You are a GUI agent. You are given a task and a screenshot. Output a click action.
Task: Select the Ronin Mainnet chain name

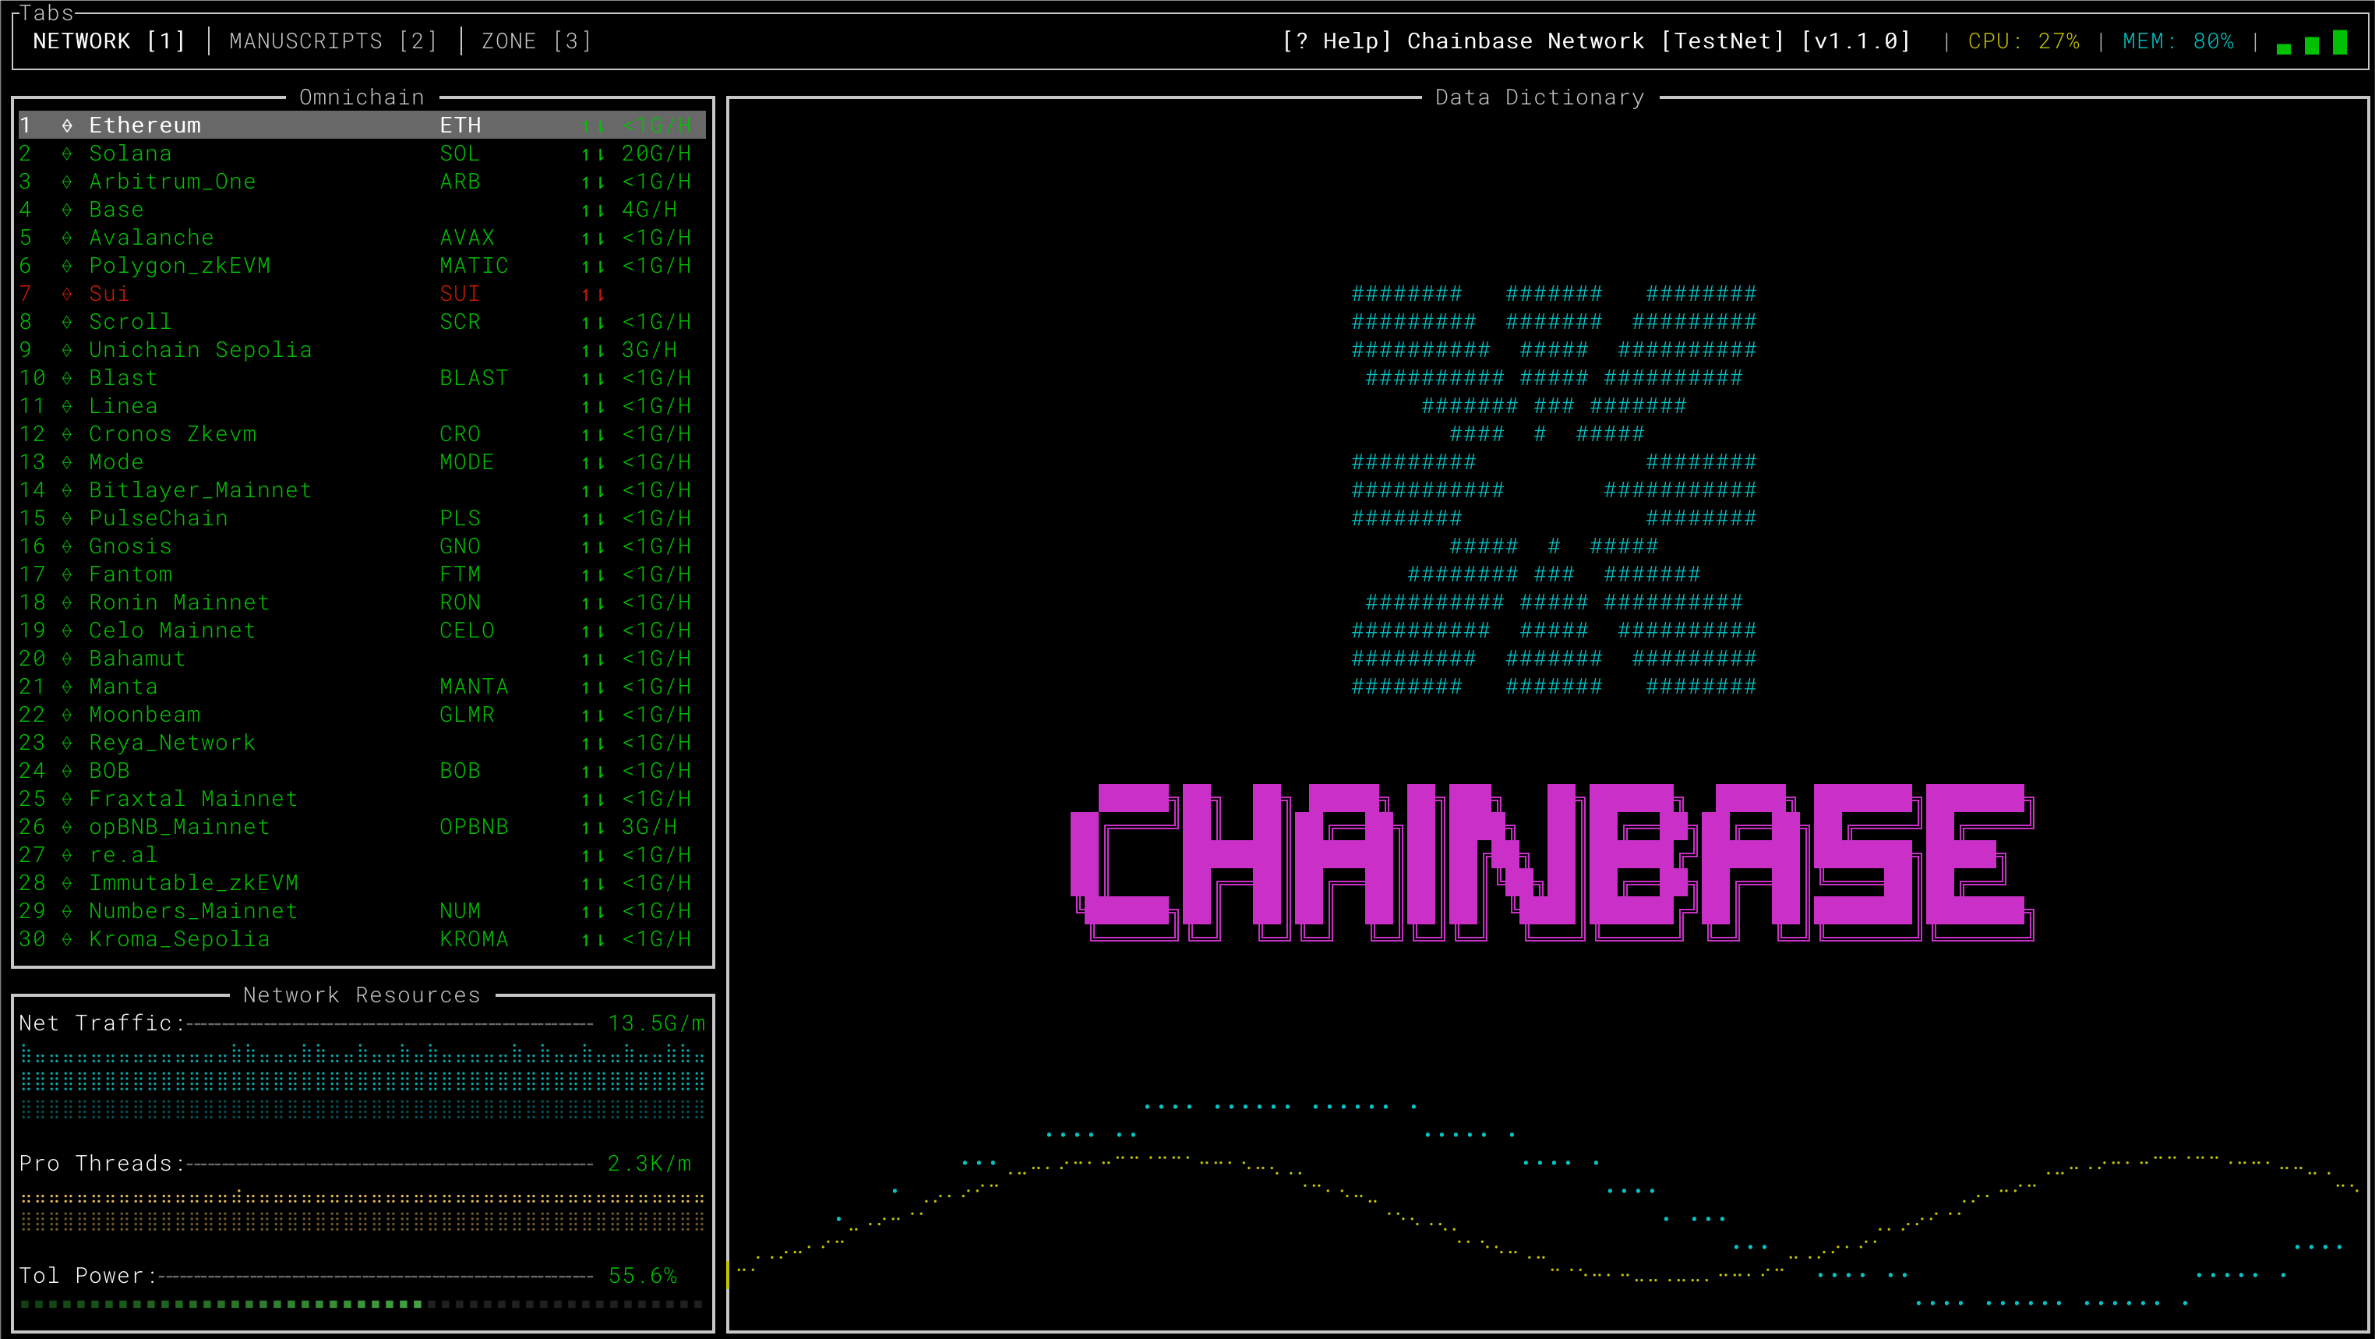click(179, 603)
